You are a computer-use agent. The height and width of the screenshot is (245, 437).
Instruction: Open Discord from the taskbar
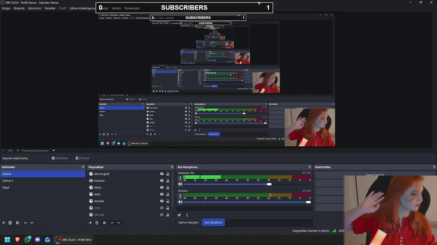coord(38,240)
